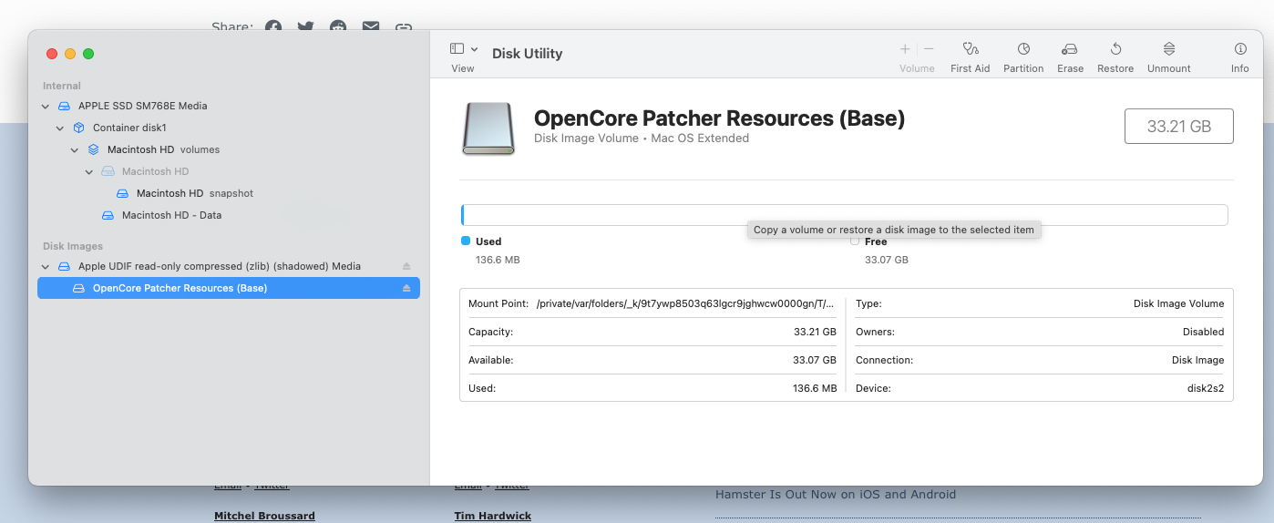Collapse the APPLE SSD SM768E Media tree
This screenshot has height=523, width=1274.
click(46, 106)
